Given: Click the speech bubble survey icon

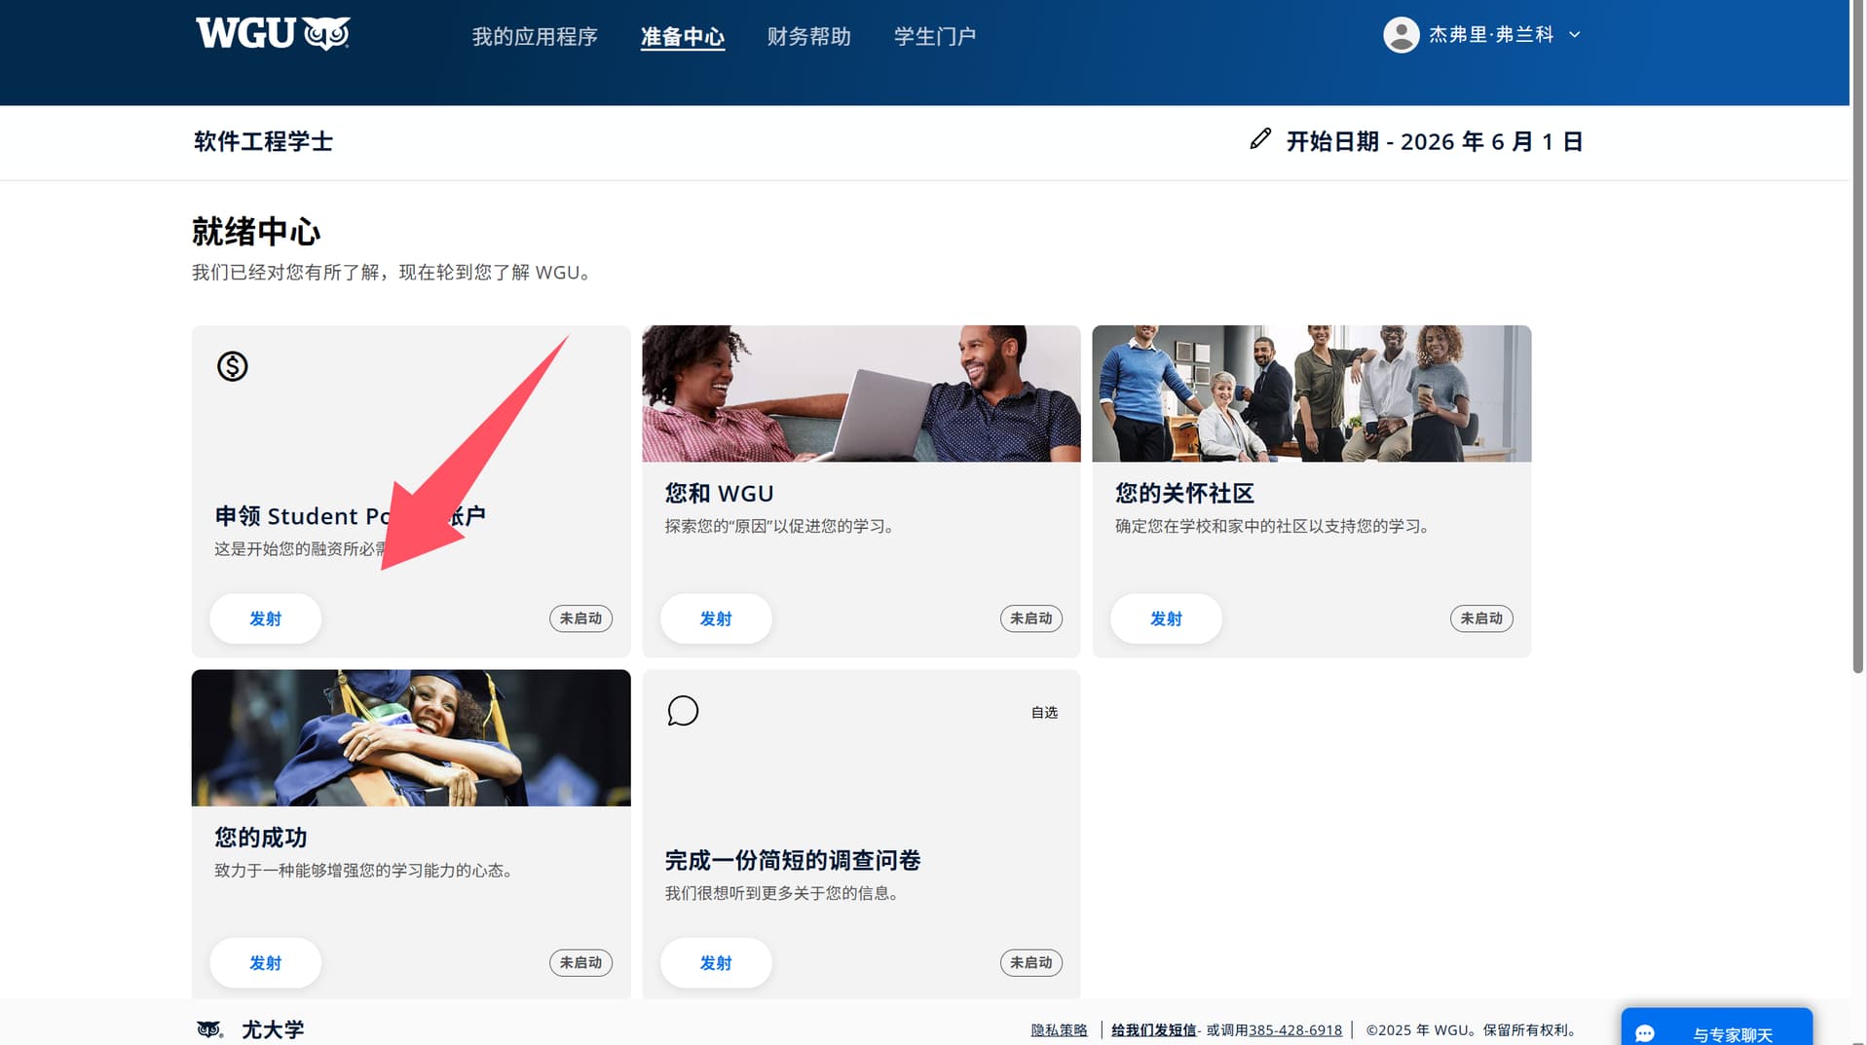Looking at the screenshot, I should tap(683, 711).
